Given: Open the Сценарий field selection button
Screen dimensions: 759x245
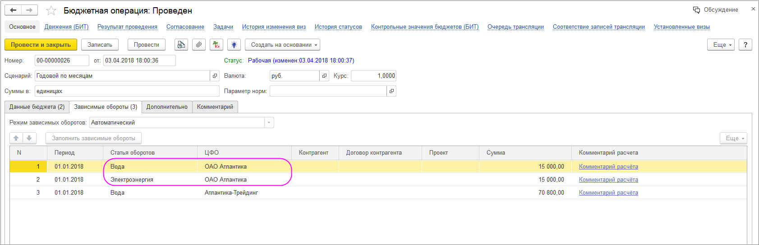Looking at the screenshot, I should tap(215, 76).
